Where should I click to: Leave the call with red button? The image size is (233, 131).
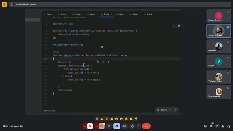click(x=146, y=126)
